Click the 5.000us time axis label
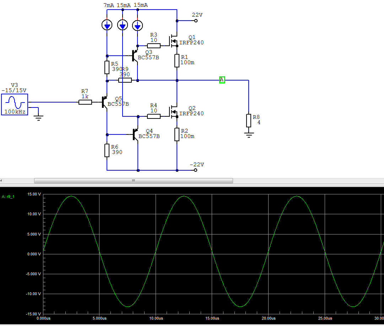This screenshot has height=326, width=384. [x=100, y=319]
